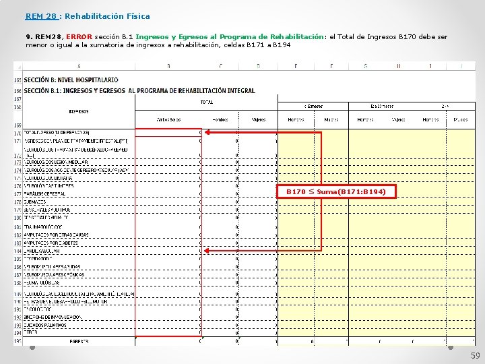The width and height of the screenshot is (485, 364).
Task: Click Ambos Sexos cell of Quemados row
Action: click(168, 202)
